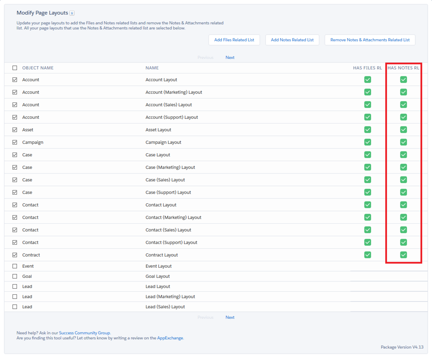Image resolution: width=432 pixels, height=358 pixels.
Task: Click the HAS FILES RL column header
Action: (368, 68)
